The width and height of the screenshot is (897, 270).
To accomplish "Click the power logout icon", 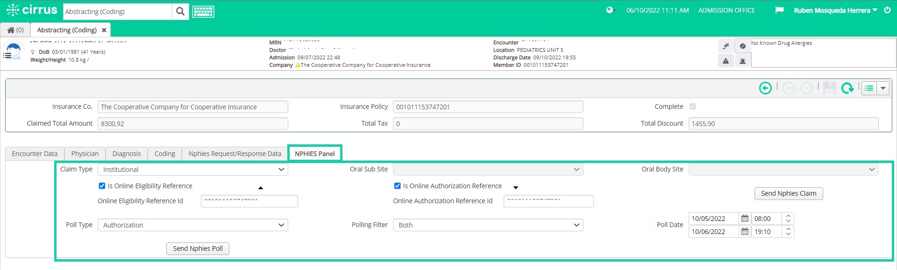I will coord(887,10).
